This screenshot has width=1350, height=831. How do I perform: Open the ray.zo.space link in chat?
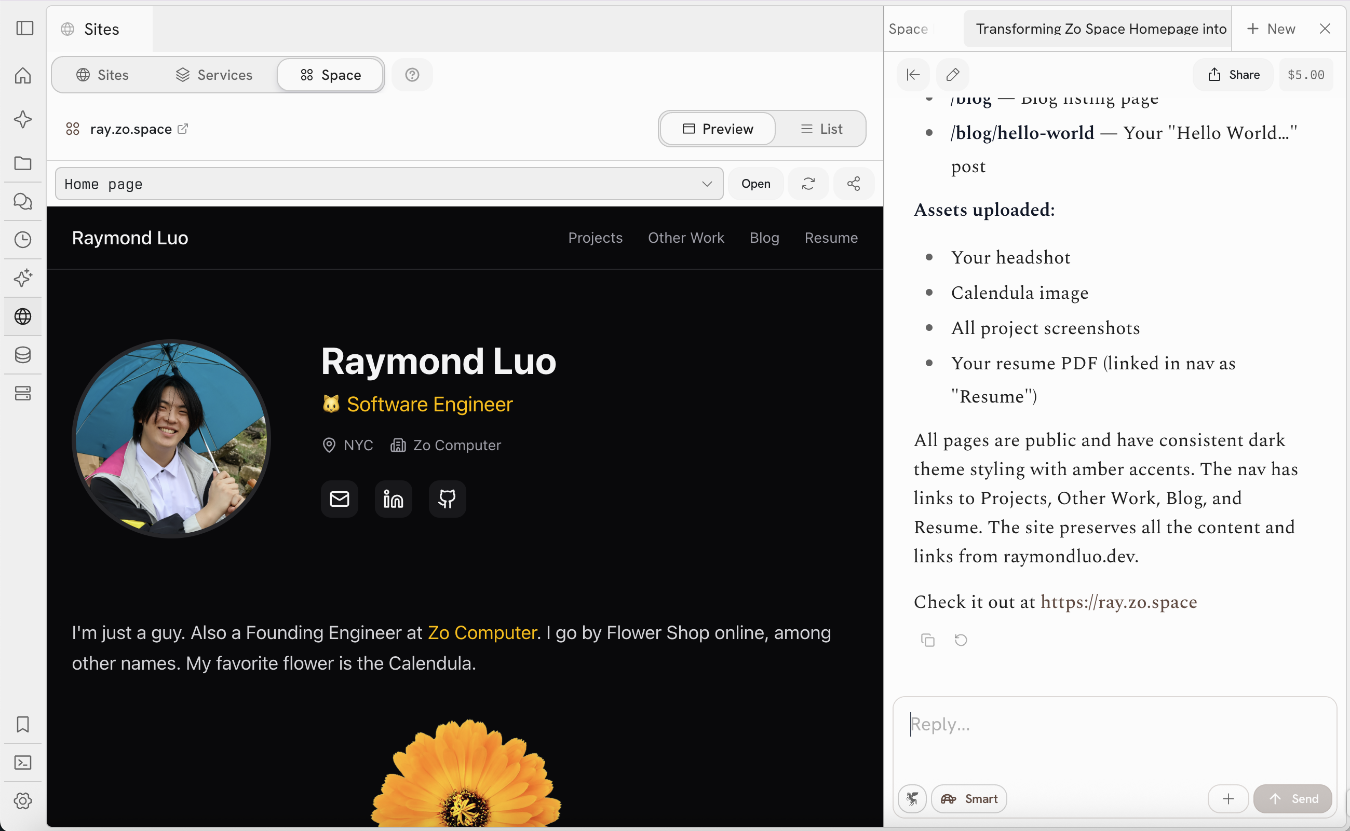[x=1118, y=602]
